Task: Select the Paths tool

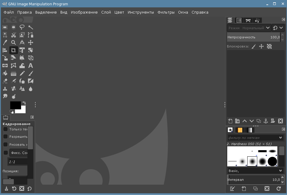Action: (31, 35)
